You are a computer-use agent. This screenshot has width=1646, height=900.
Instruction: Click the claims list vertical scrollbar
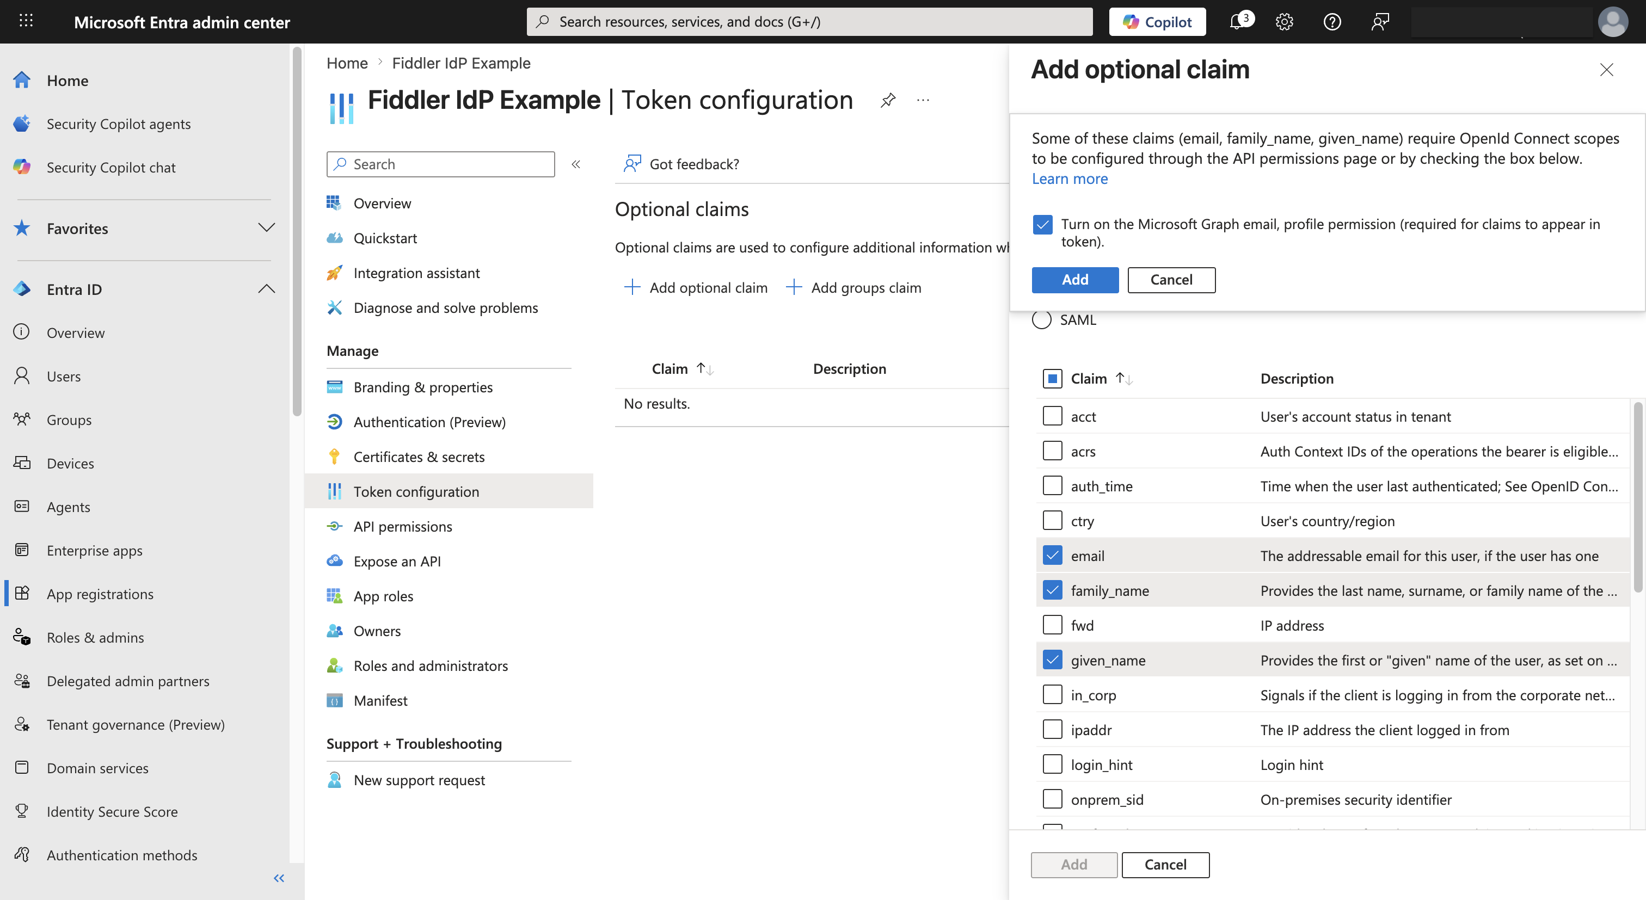point(1637,496)
